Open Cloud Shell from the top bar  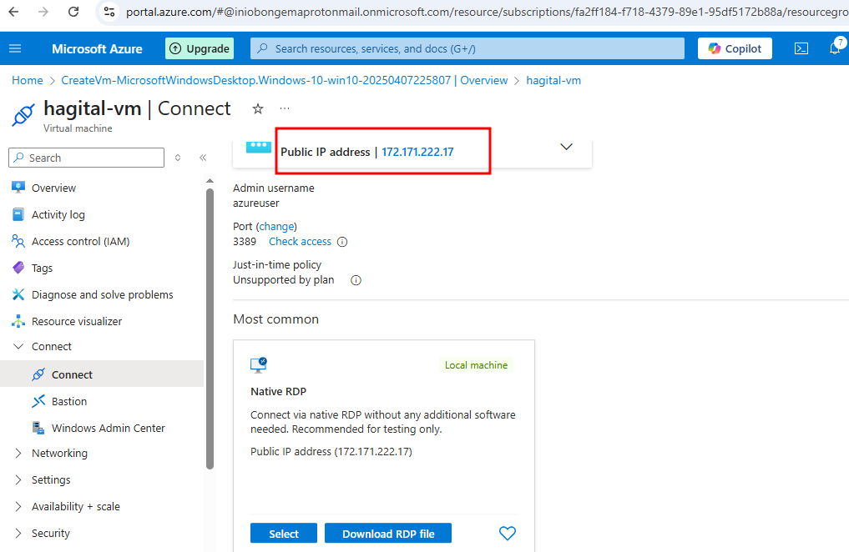(801, 48)
